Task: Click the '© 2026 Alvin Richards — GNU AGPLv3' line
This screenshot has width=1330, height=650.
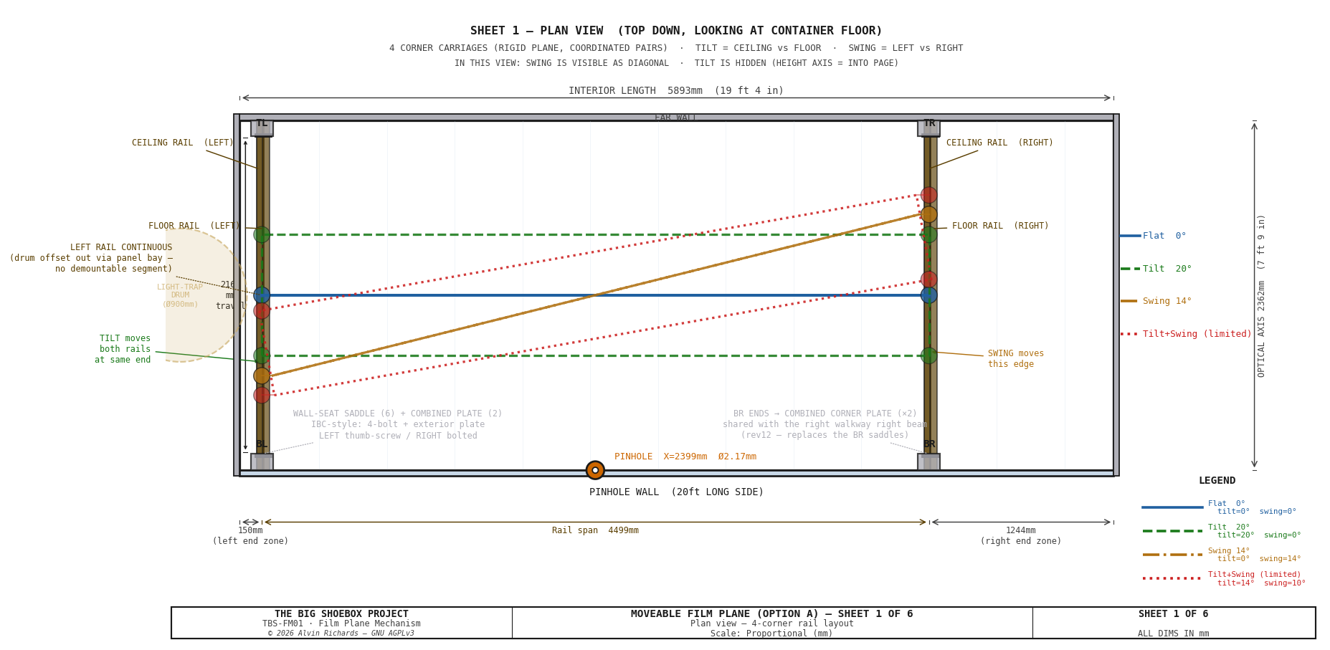Action: (341, 634)
